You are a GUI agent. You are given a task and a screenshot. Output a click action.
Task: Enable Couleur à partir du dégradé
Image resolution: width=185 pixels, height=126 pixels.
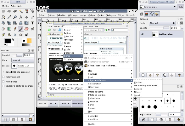point(3,86)
